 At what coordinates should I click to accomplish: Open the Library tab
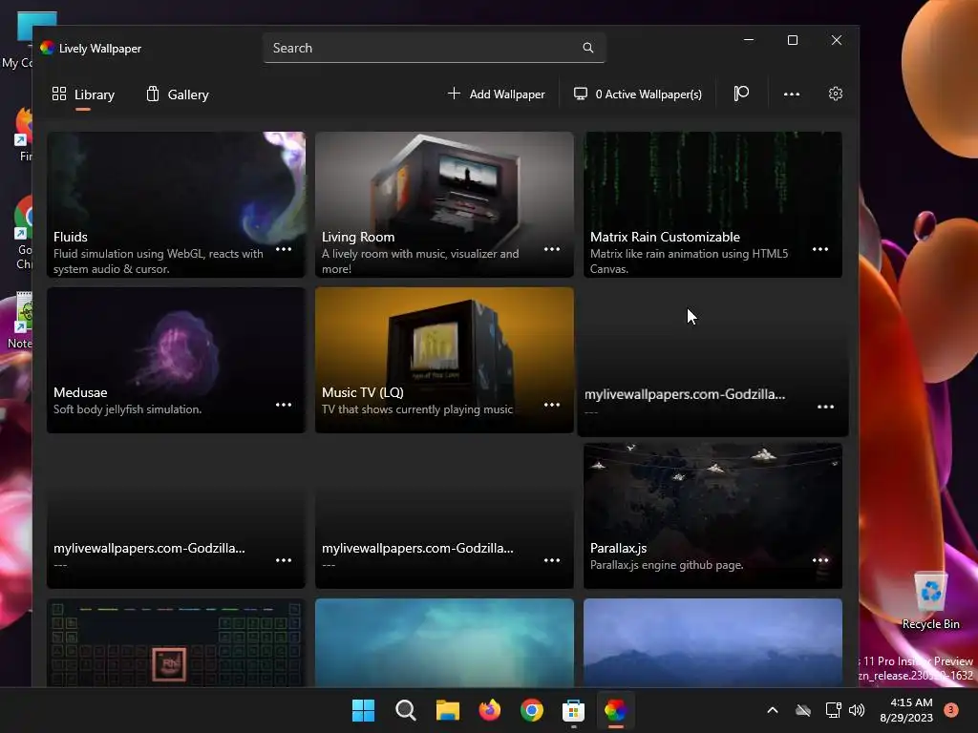[x=83, y=94]
